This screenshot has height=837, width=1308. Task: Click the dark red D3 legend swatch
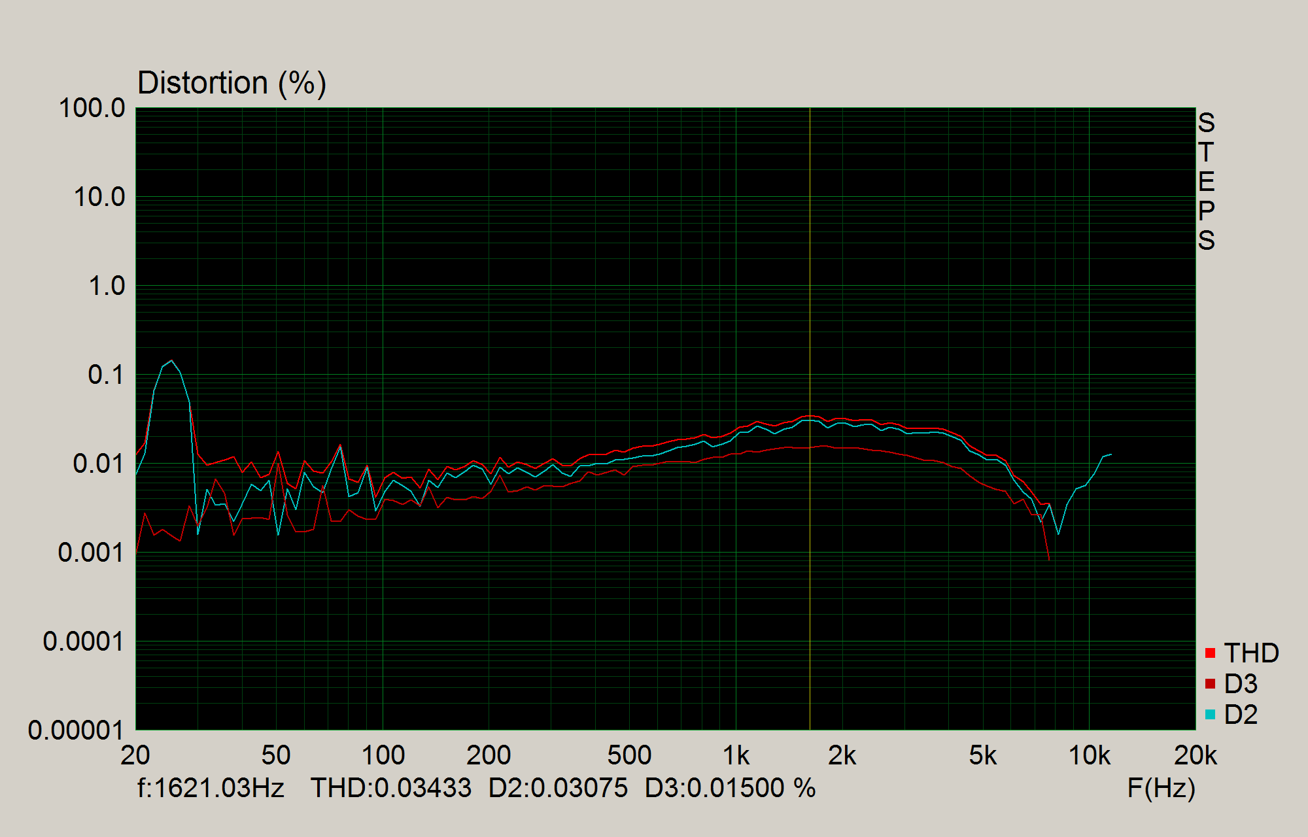coord(1210,684)
